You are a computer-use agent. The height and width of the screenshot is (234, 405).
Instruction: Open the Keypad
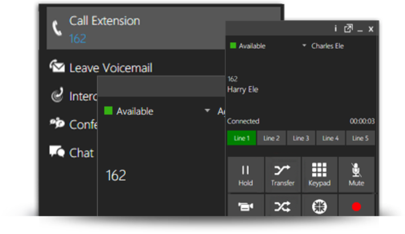319,175
